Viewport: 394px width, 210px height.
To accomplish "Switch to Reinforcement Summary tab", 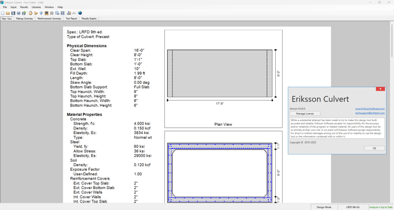I will (x=49, y=18).
